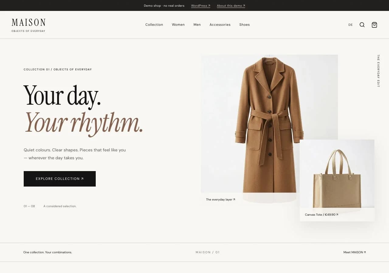Open the Collection menu item
The width and height of the screenshot is (389, 273).
(x=154, y=25)
